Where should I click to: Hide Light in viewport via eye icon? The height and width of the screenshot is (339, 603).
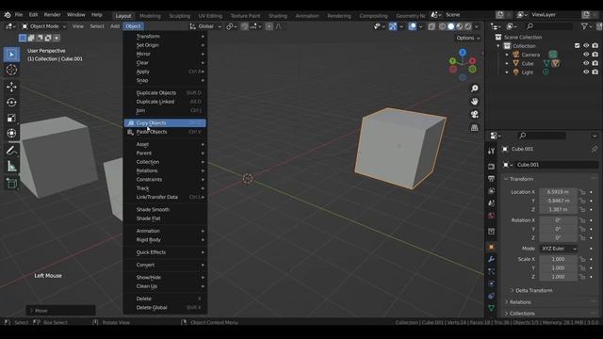586,73
